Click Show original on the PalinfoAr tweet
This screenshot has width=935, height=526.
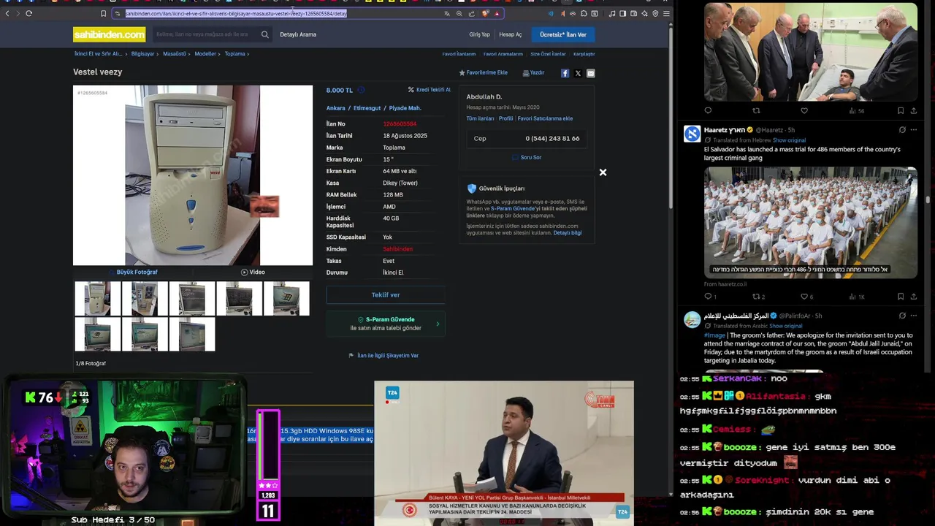pos(786,326)
